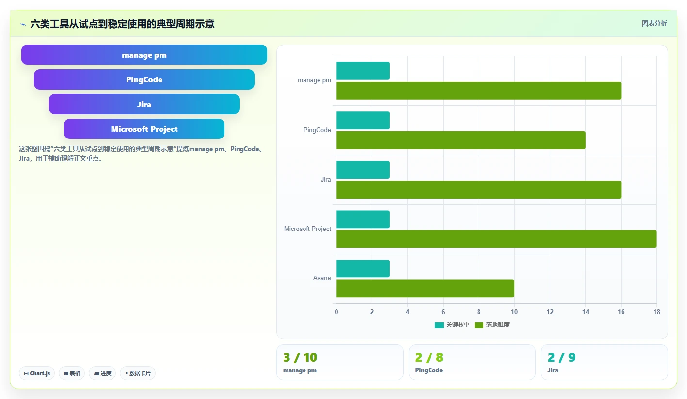Screen dimensions: 687x399
Task: Click the Jira teal 关键权重 bar
Action: [x=363, y=169]
